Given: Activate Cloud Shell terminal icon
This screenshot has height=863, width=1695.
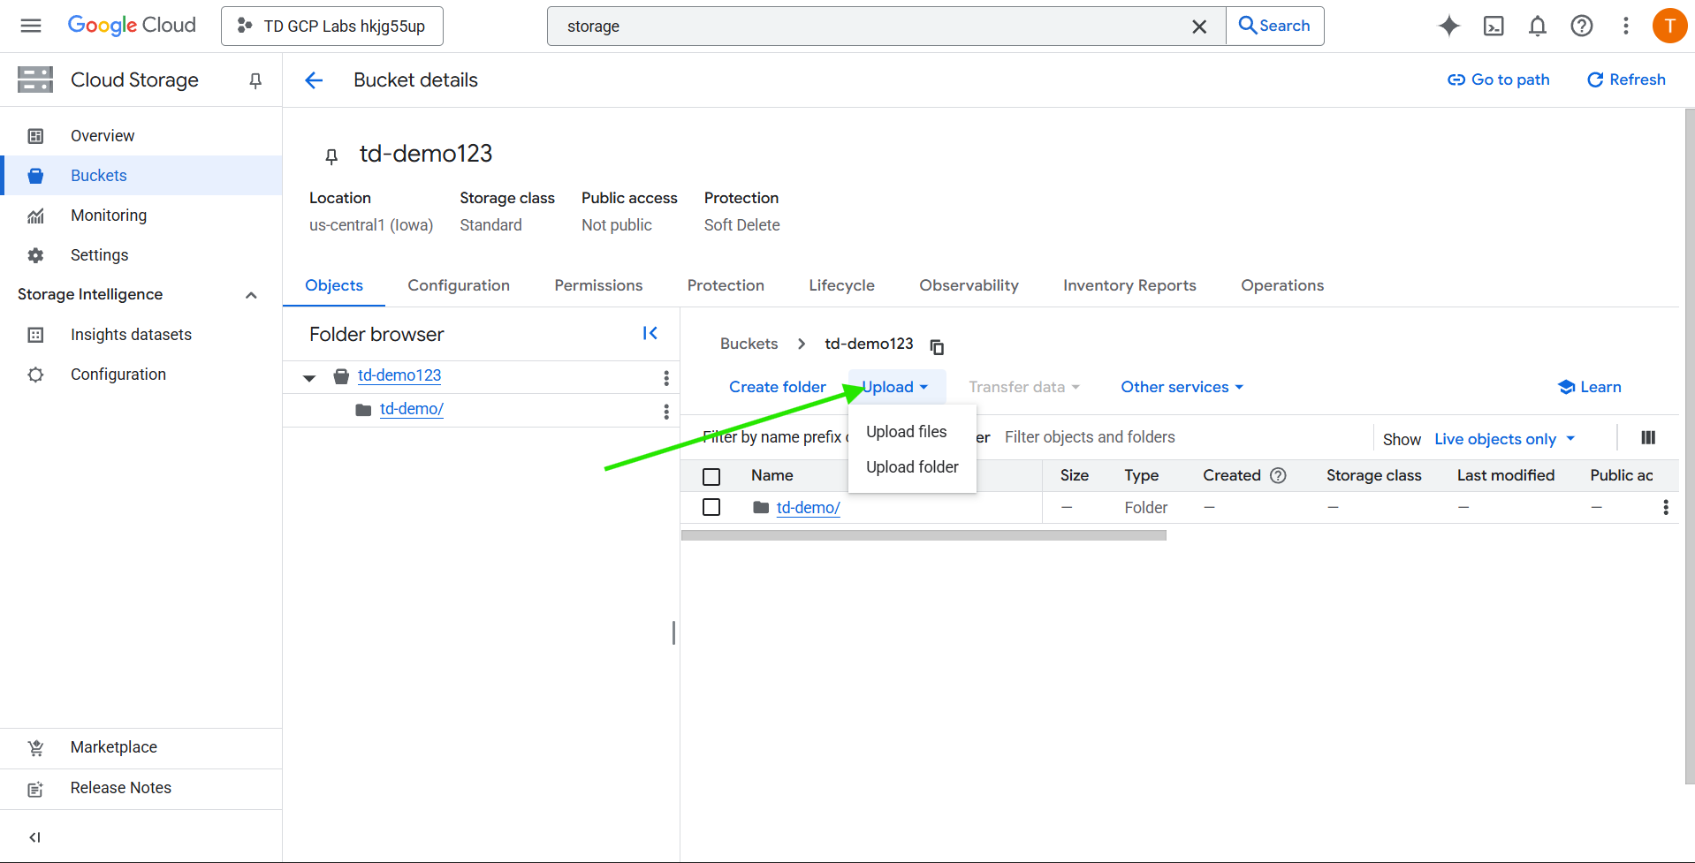Looking at the screenshot, I should click(1493, 26).
